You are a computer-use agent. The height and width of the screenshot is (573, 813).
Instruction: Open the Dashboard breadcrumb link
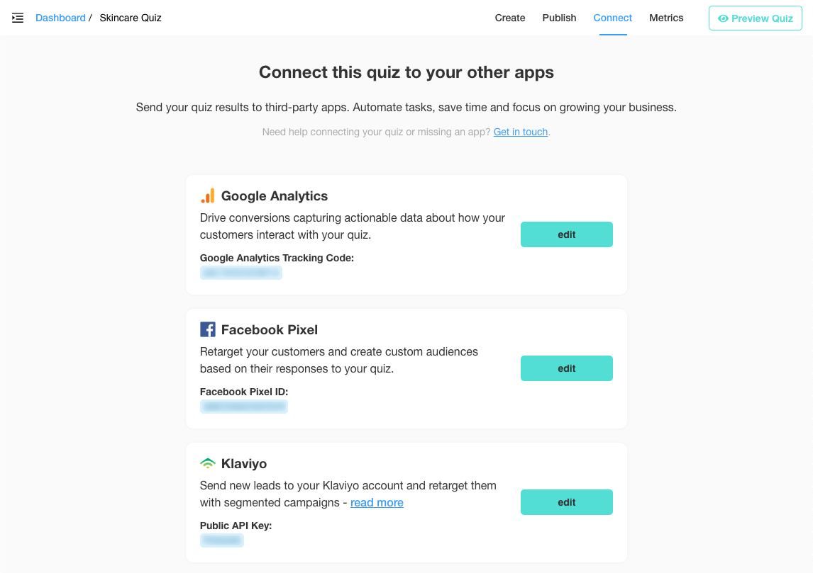click(x=60, y=18)
